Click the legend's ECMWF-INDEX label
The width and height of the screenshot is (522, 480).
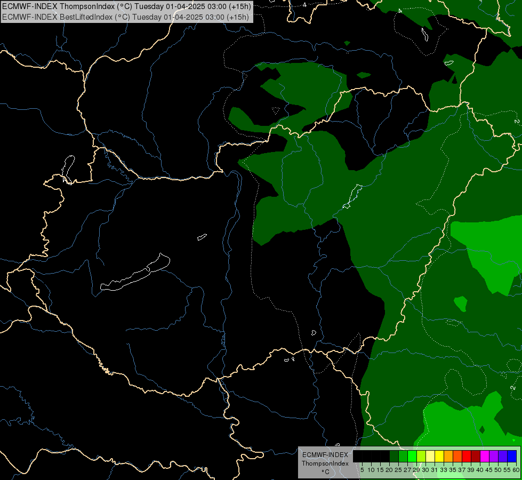coord(325,455)
